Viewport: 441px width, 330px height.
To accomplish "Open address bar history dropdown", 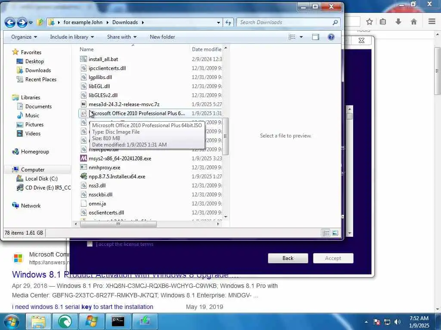I will 218,22.
